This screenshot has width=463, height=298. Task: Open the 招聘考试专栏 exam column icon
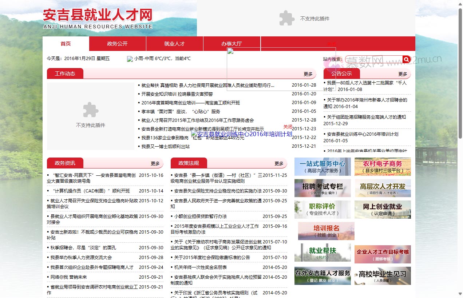[322, 188]
